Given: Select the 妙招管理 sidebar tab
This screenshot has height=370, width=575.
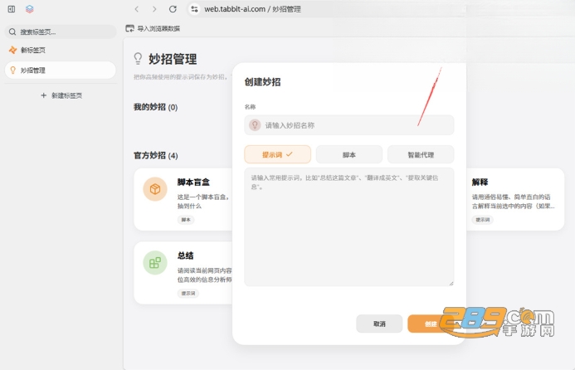Looking at the screenshot, I should coord(61,70).
